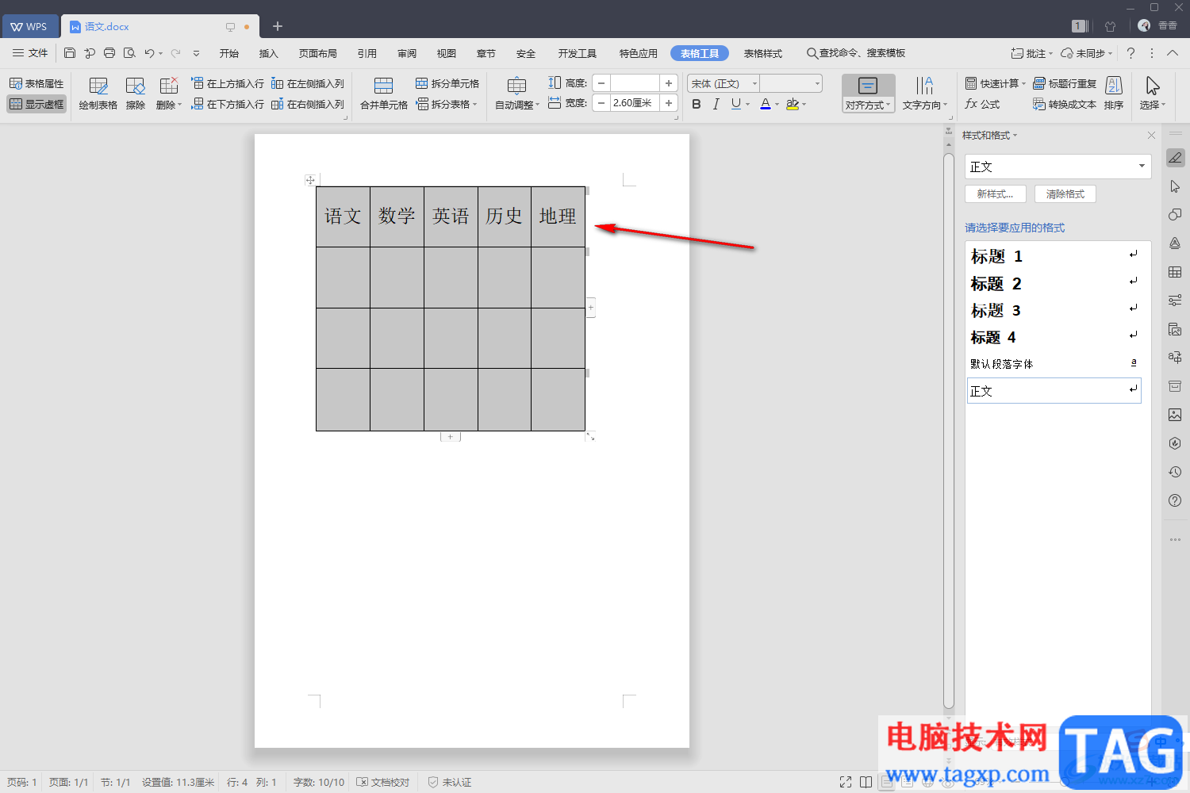Toggle bold formatting
Viewport: 1190px width, 793px height.
[697, 104]
